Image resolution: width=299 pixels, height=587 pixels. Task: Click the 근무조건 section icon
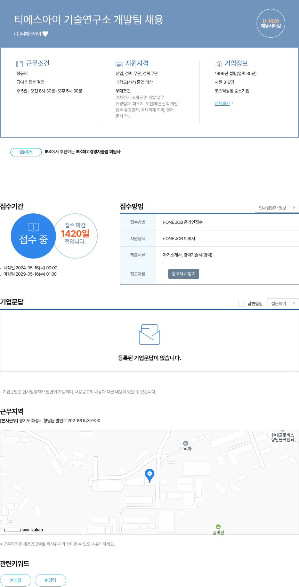[19, 64]
